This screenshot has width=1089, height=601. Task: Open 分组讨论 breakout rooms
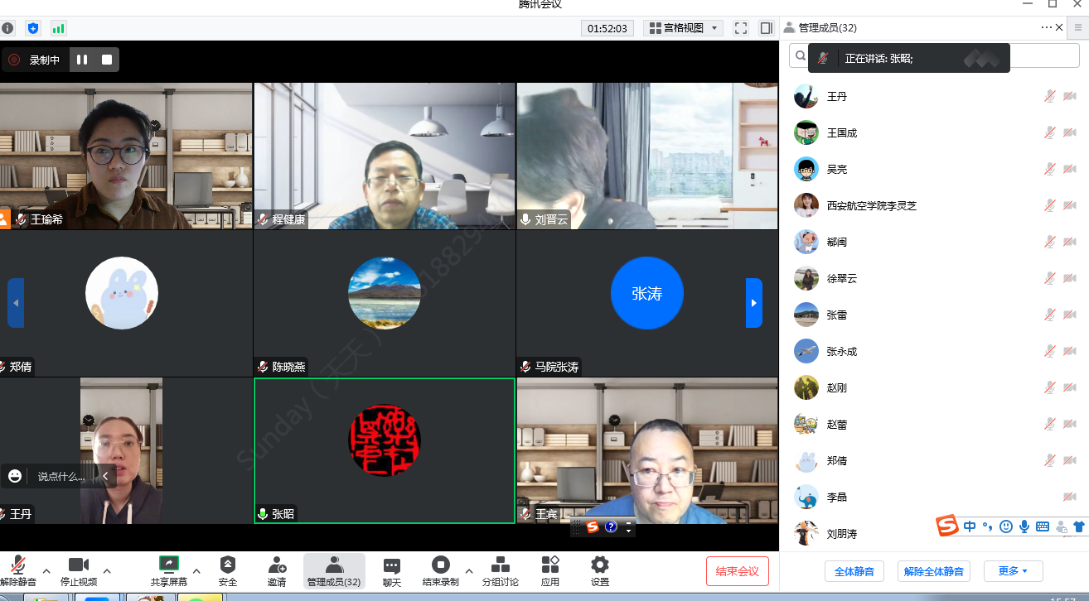click(500, 570)
